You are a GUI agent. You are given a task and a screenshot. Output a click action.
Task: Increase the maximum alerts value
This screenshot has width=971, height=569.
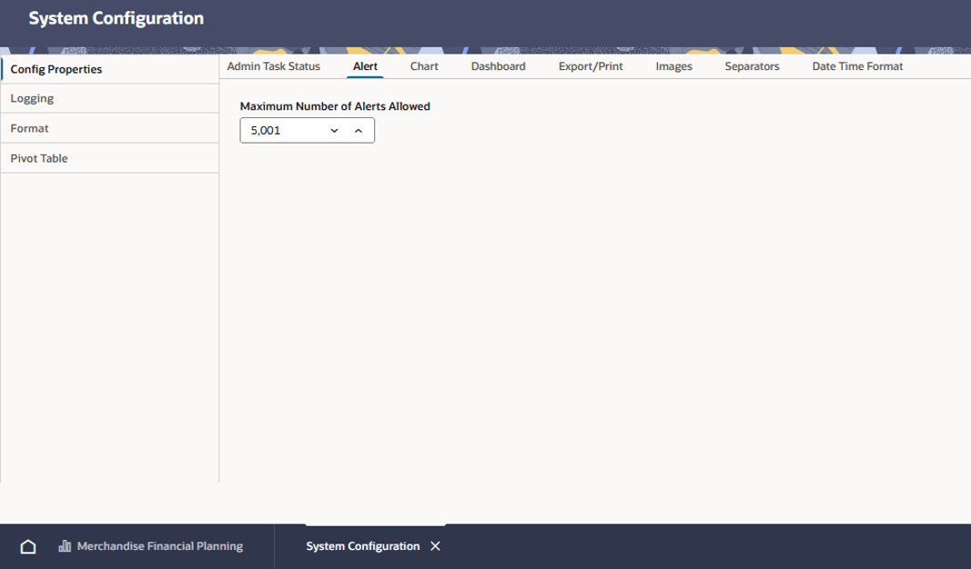coord(359,131)
